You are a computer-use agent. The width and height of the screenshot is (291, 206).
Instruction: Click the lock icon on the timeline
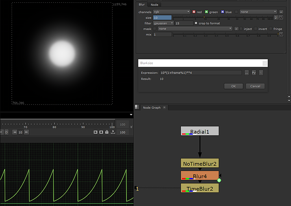(108, 132)
